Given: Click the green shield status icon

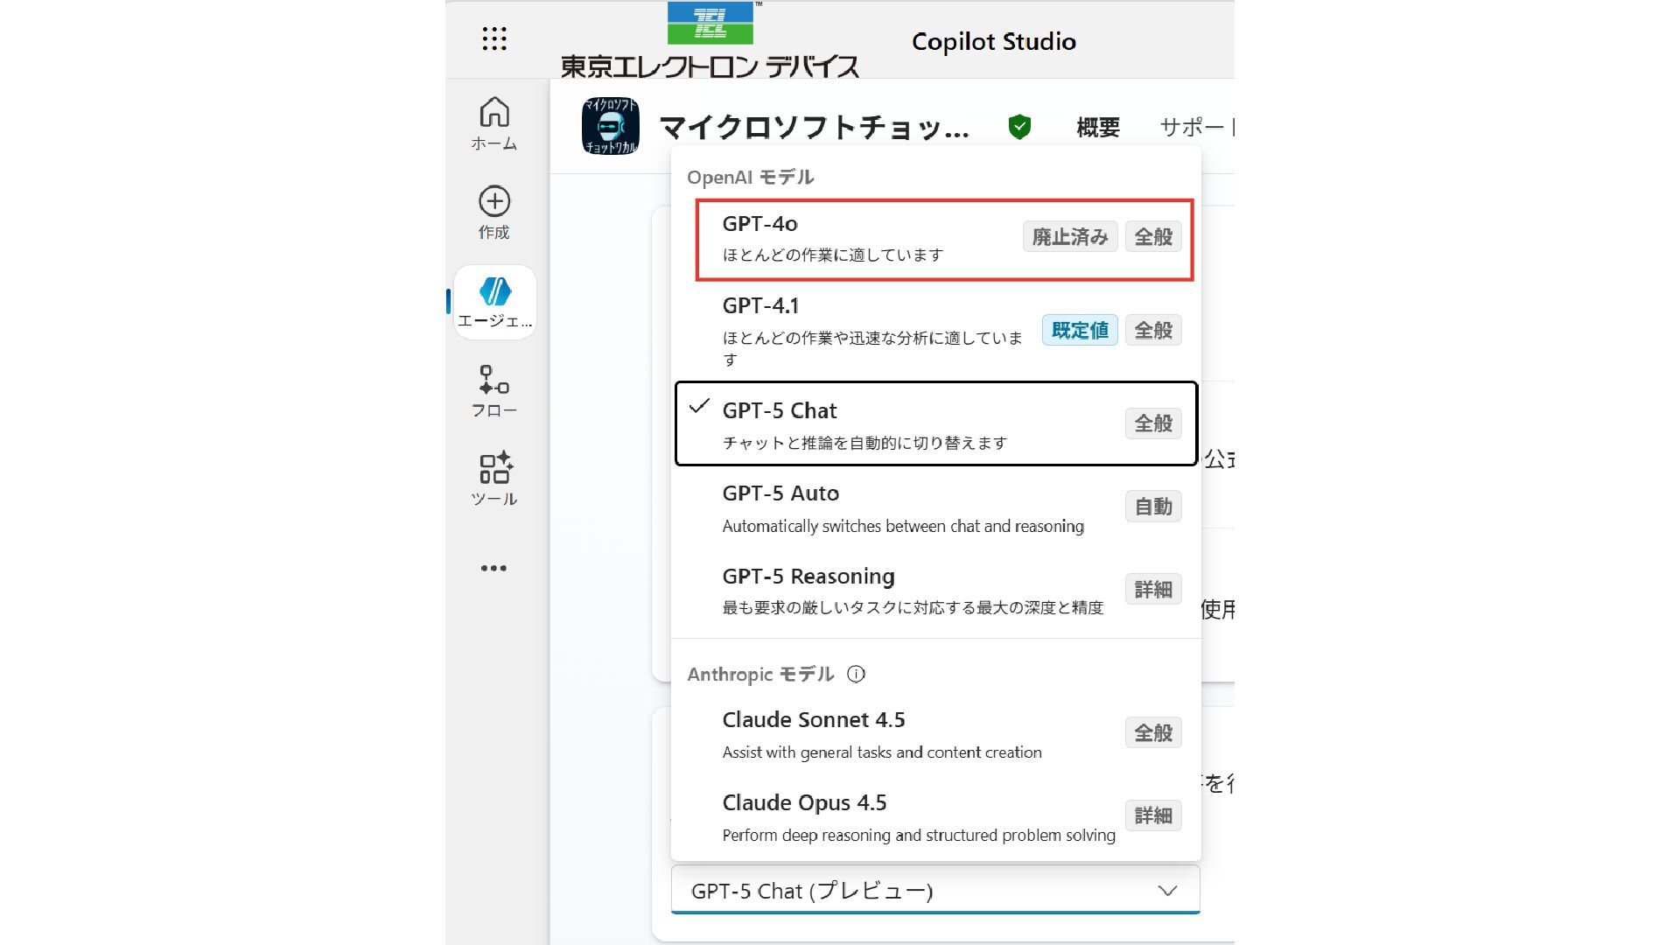Looking at the screenshot, I should tap(1019, 127).
